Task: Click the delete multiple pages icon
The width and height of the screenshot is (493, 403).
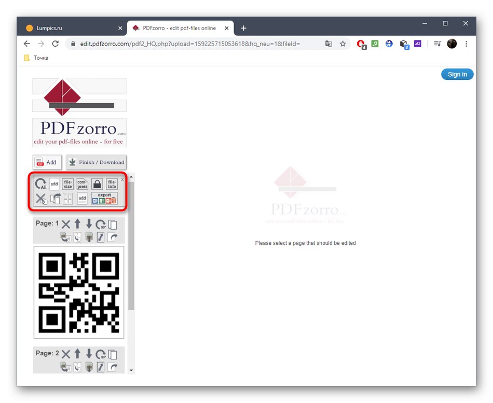Action: 41,199
